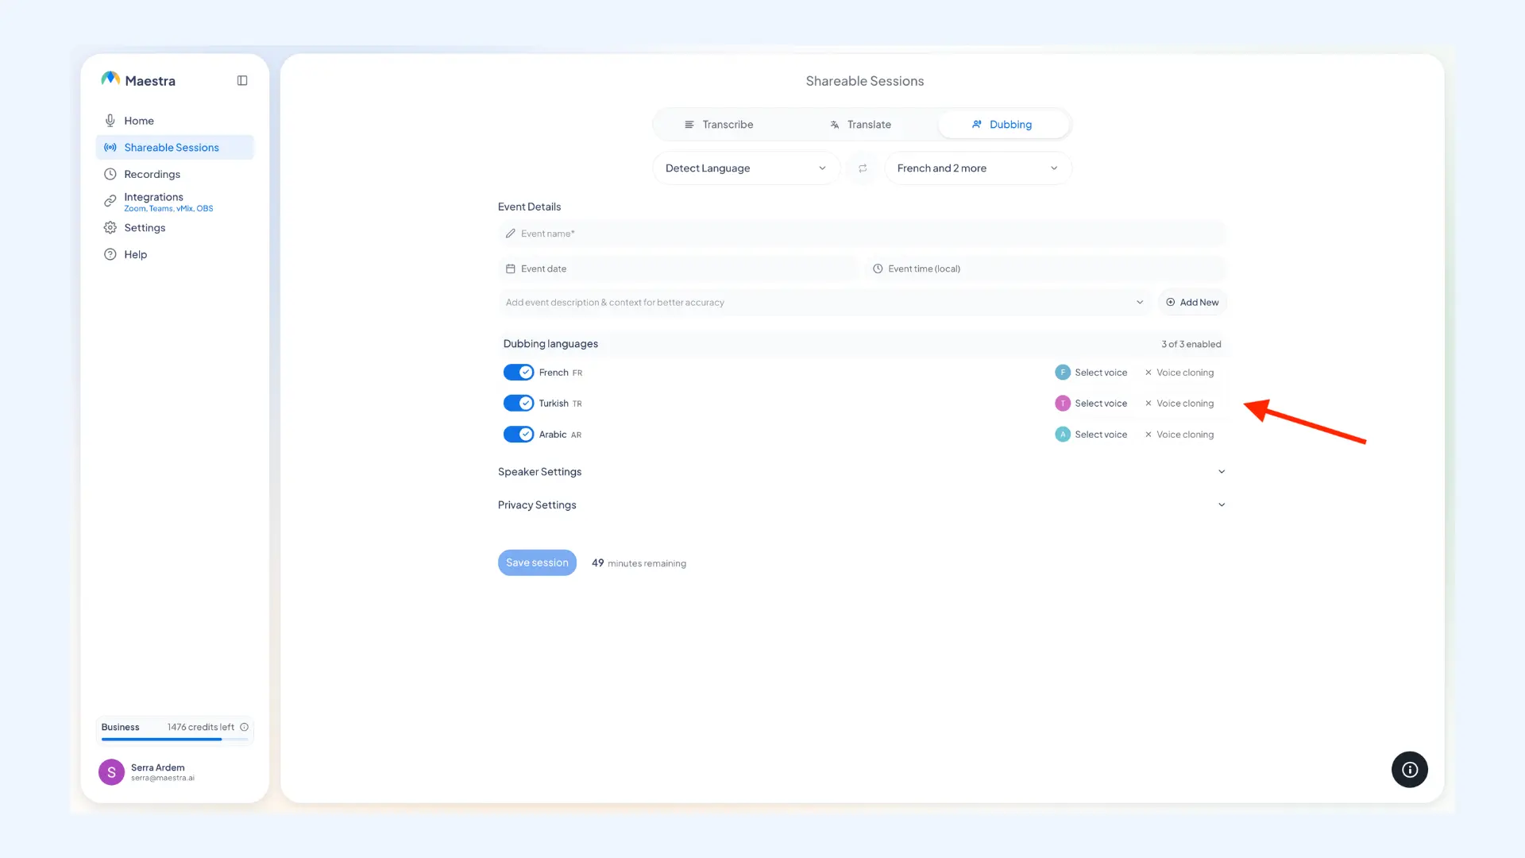Click the Event name input field
This screenshot has width=1525, height=858.
click(862, 234)
